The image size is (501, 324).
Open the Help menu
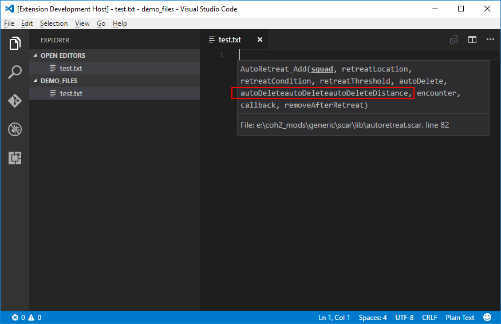click(120, 23)
